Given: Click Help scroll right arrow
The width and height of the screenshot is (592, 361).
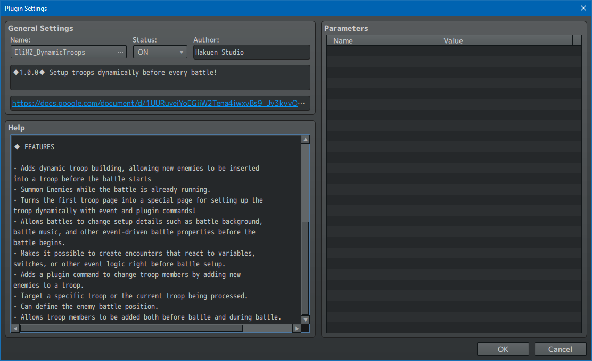Looking at the screenshot, I should pyautogui.click(x=297, y=329).
